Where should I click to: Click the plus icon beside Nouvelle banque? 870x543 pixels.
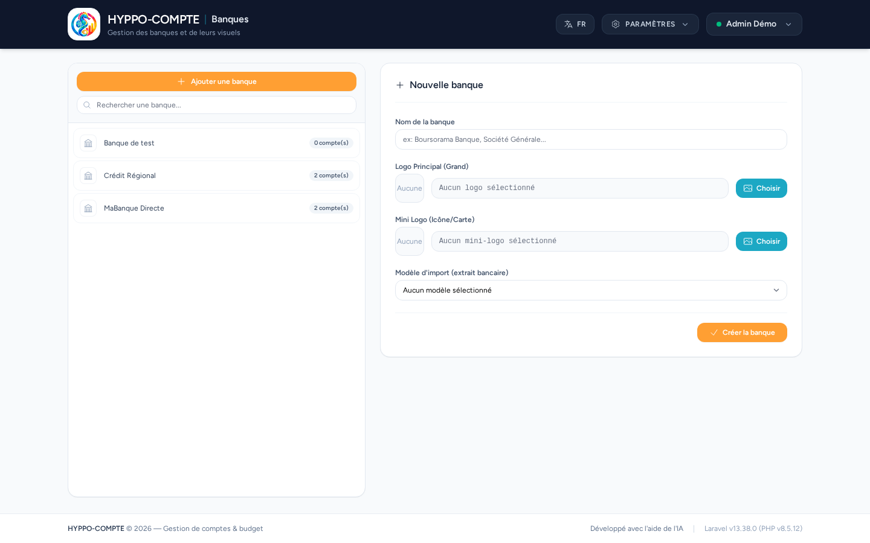coord(400,85)
